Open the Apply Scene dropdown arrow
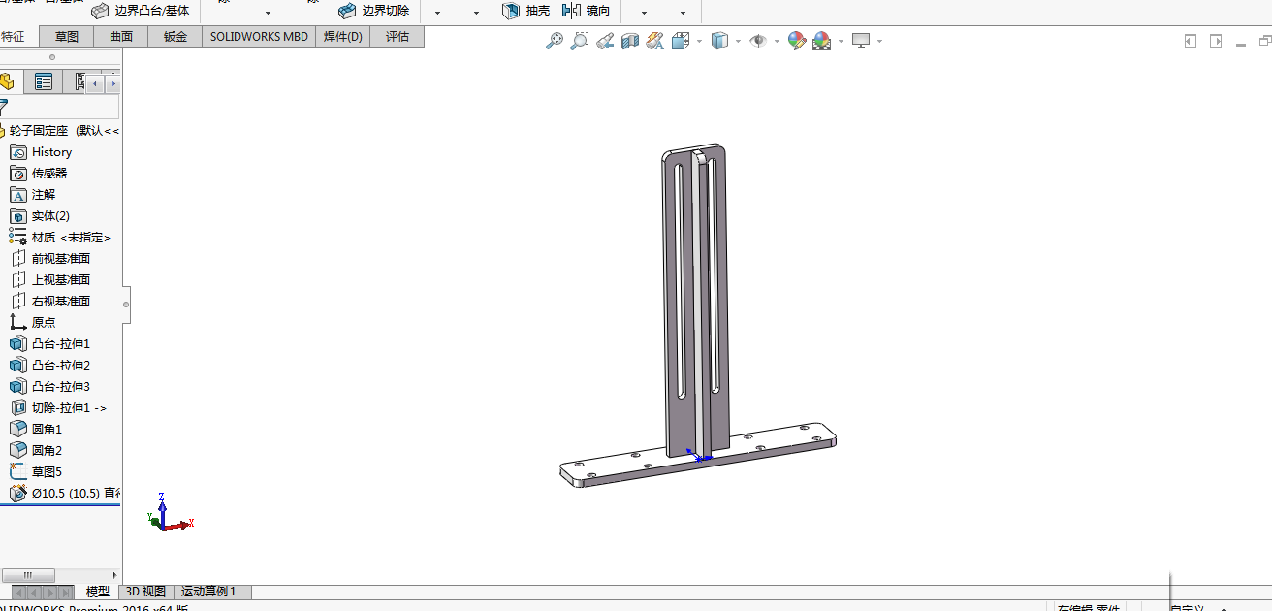 coord(840,42)
